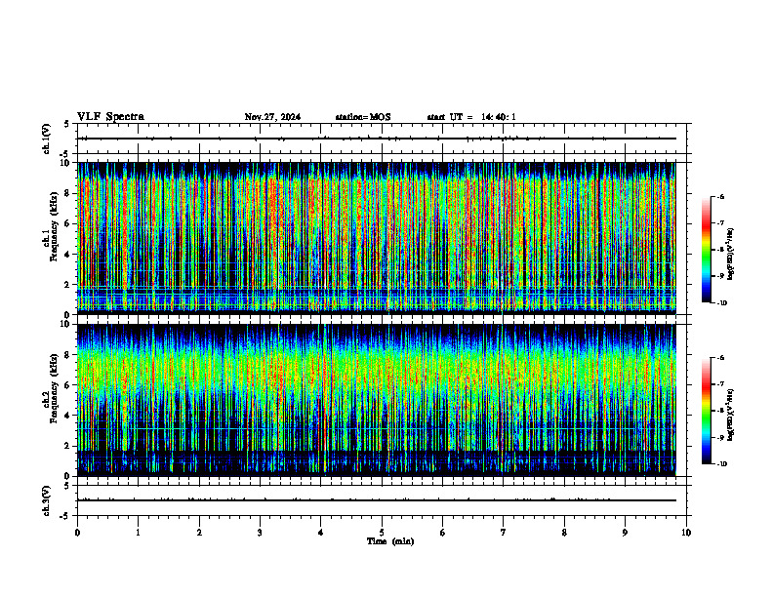Click the "station=MOS" header label
Screen dimensions: 773x597
[363, 117]
